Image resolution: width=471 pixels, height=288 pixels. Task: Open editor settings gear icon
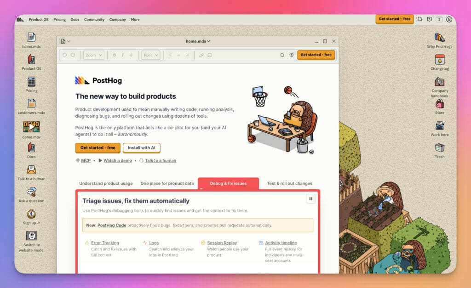click(291, 55)
